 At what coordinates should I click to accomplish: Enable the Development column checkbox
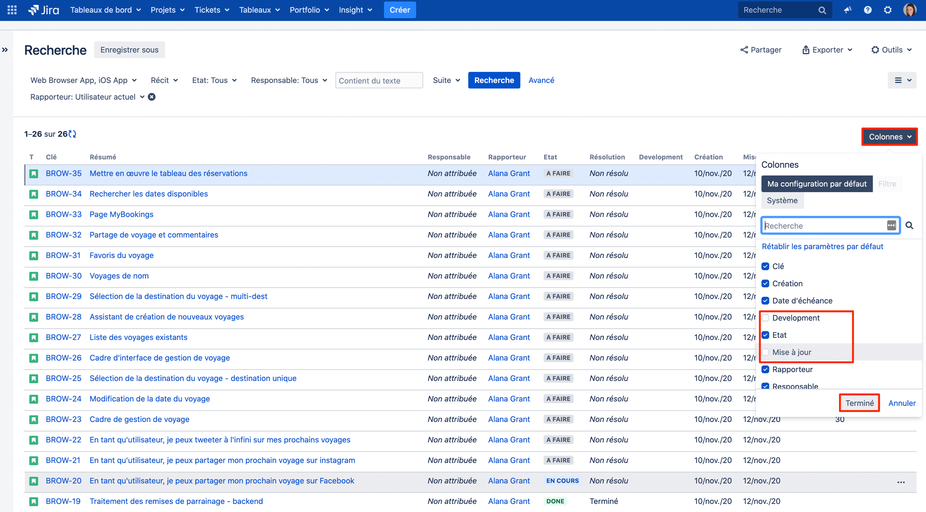(x=765, y=318)
